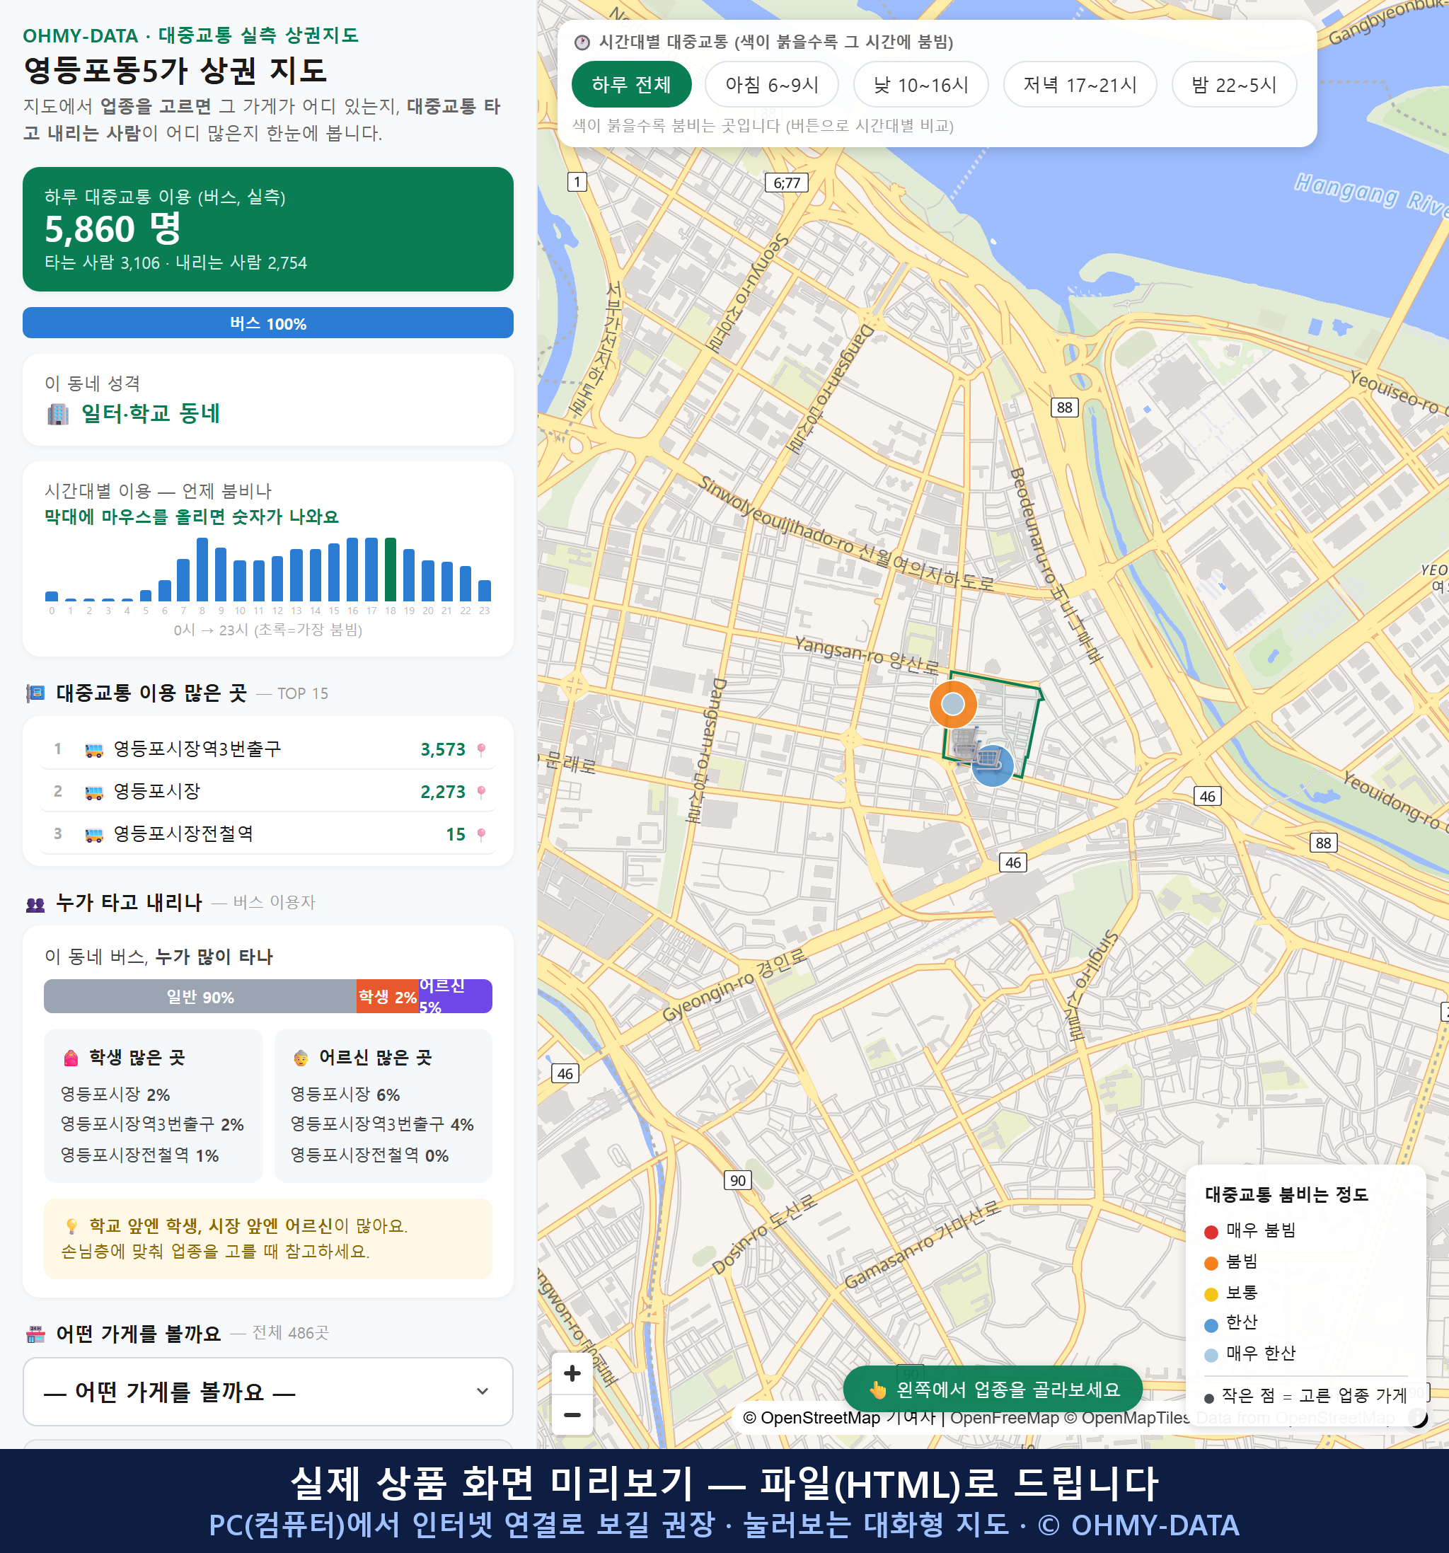1449x1553 pixels.
Task: Click the 일반 90% segment of rider bar
Action: point(200,997)
